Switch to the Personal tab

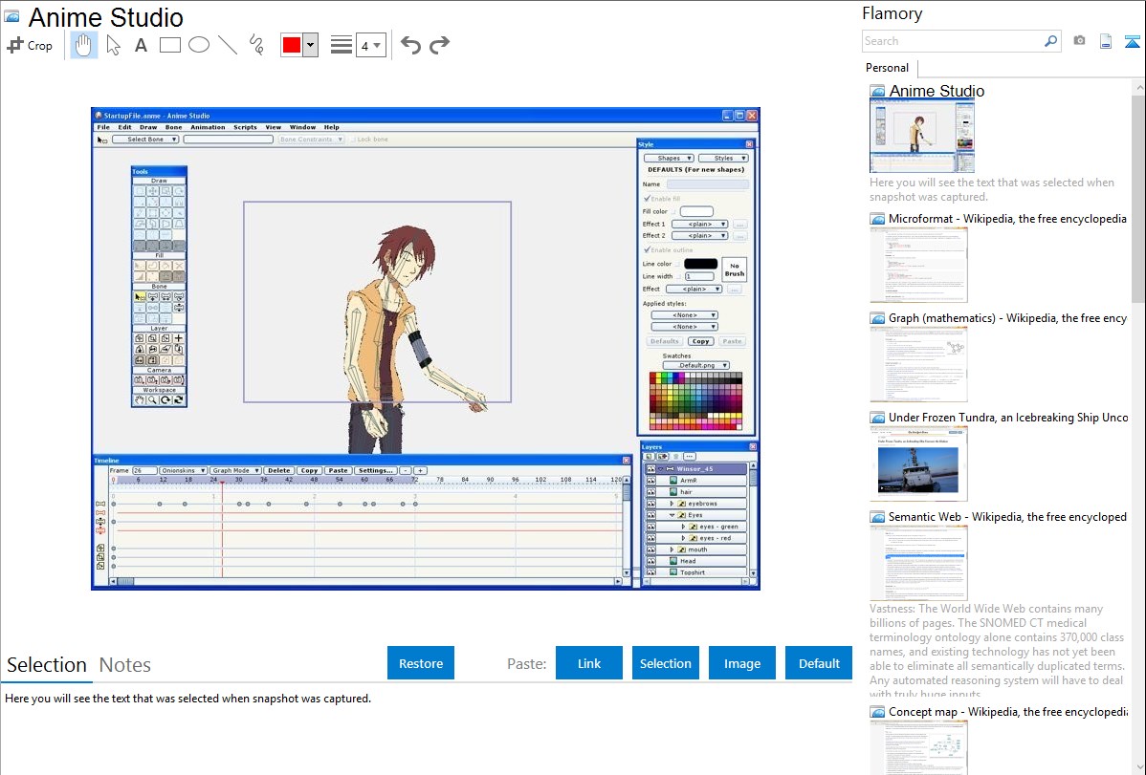pyautogui.click(x=888, y=68)
